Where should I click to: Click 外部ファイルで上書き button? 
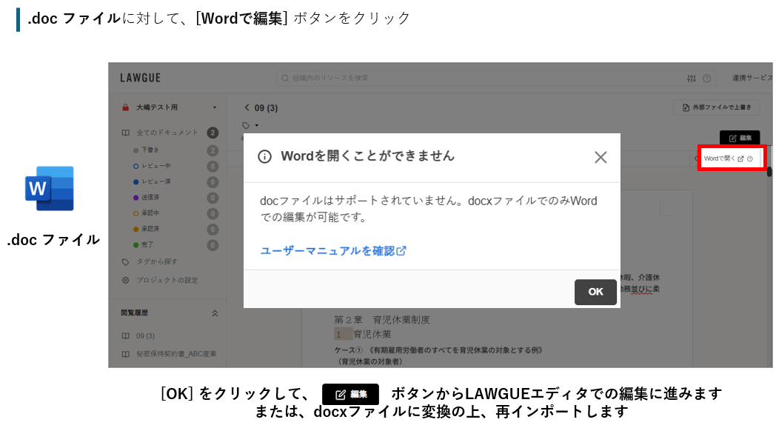tap(716, 107)
